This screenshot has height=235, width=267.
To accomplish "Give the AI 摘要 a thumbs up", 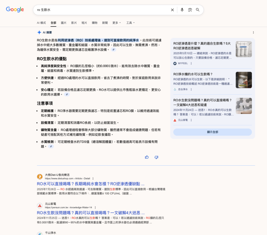I will click(x=147, y=157).
